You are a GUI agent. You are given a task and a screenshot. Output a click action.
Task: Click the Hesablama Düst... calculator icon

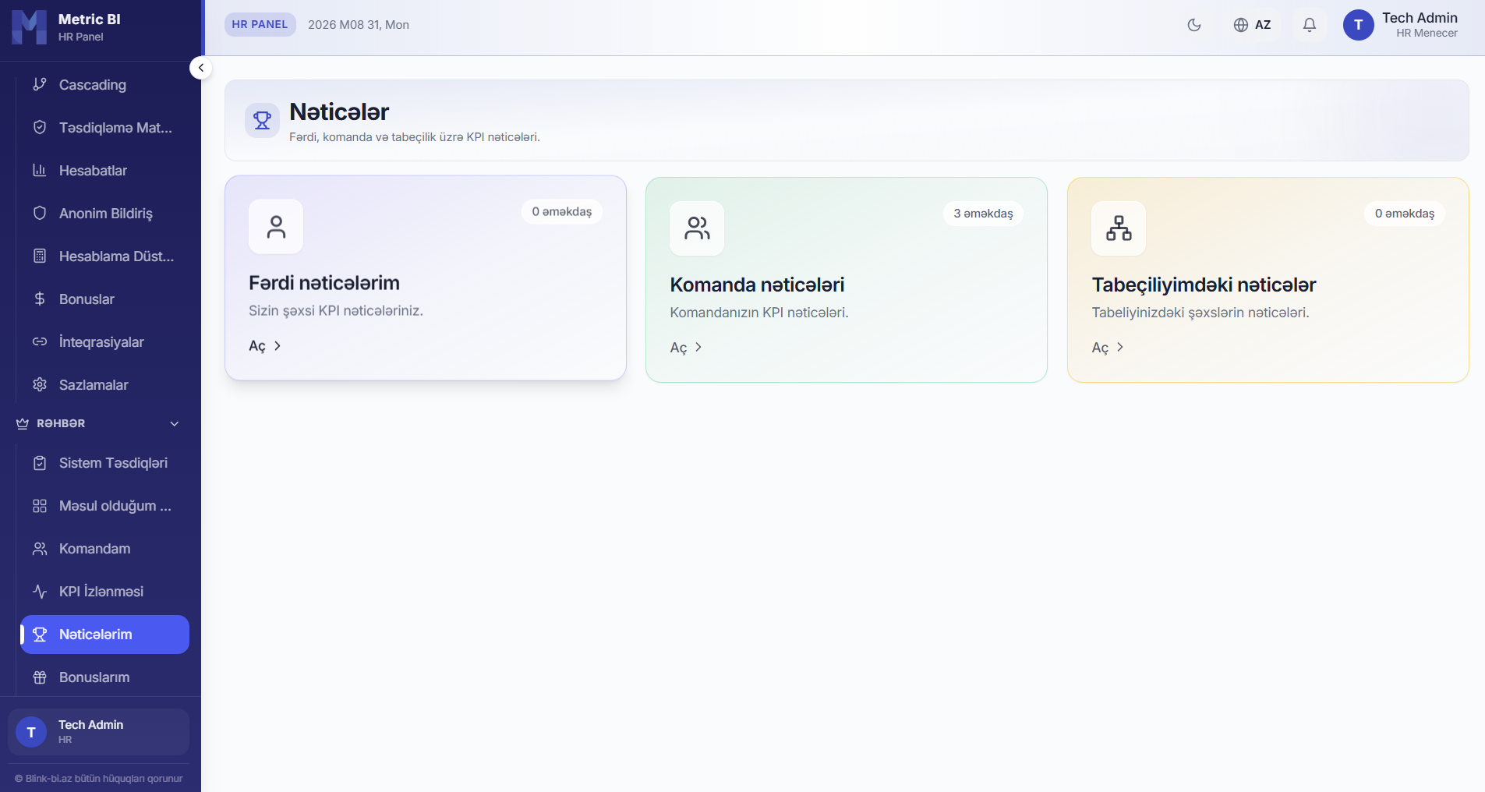point(40,256)
